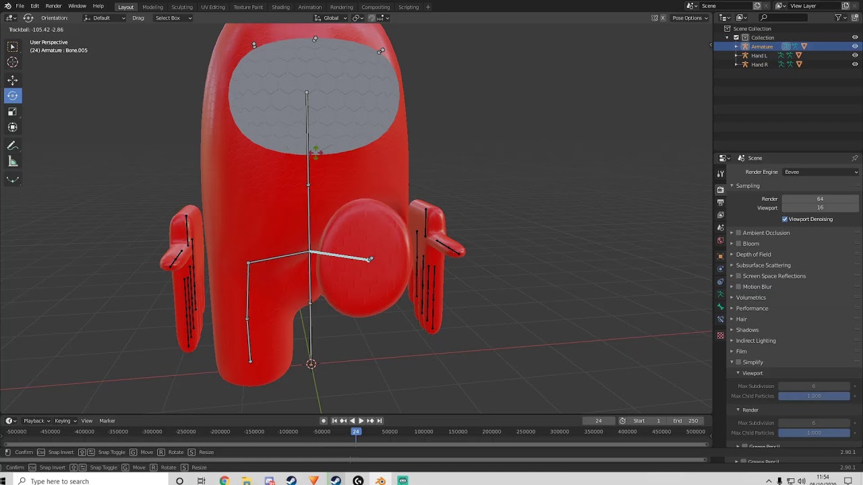The height and width of the screenshot is (485, 863).
Task: Click the Render samples value field
Action: tap(820, 199)
